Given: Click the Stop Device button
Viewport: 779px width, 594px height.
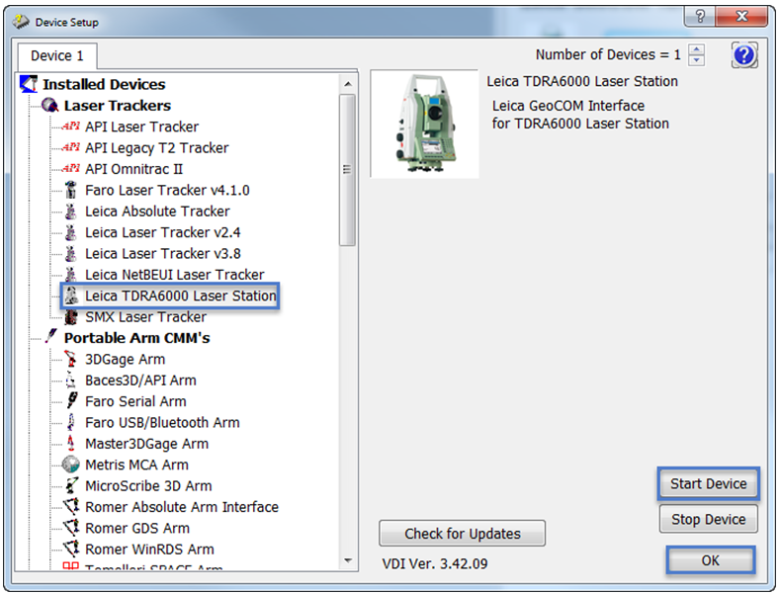Looking at the screenshot, I should tap(709, 520).
